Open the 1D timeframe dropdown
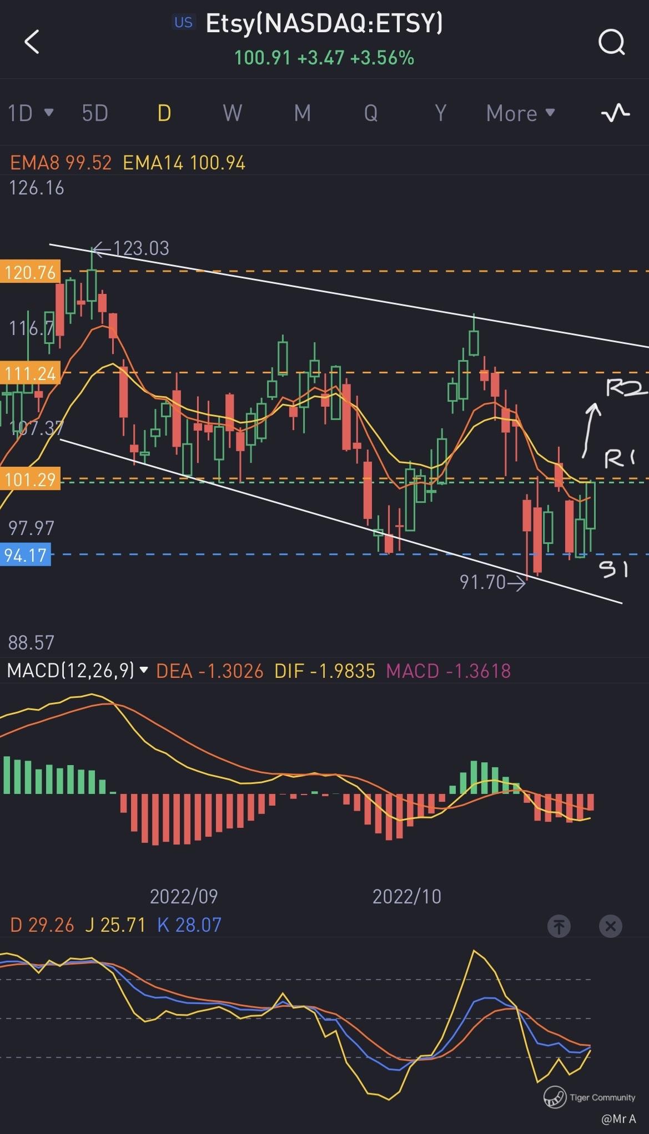Image resolution: width=649 pixels, height=1134 pixels. click(x=31, y=113)
